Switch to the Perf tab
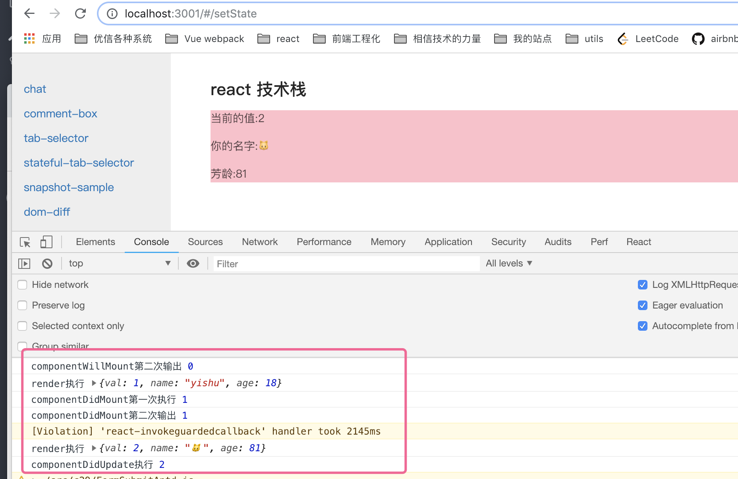The image size is (738, 479). click(x=599, y=242)
